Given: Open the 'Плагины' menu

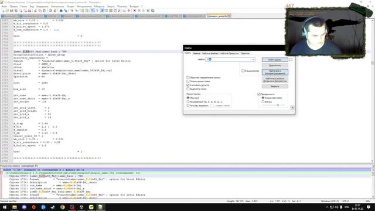Looking at the screenshot, I should tap(122, 6).
